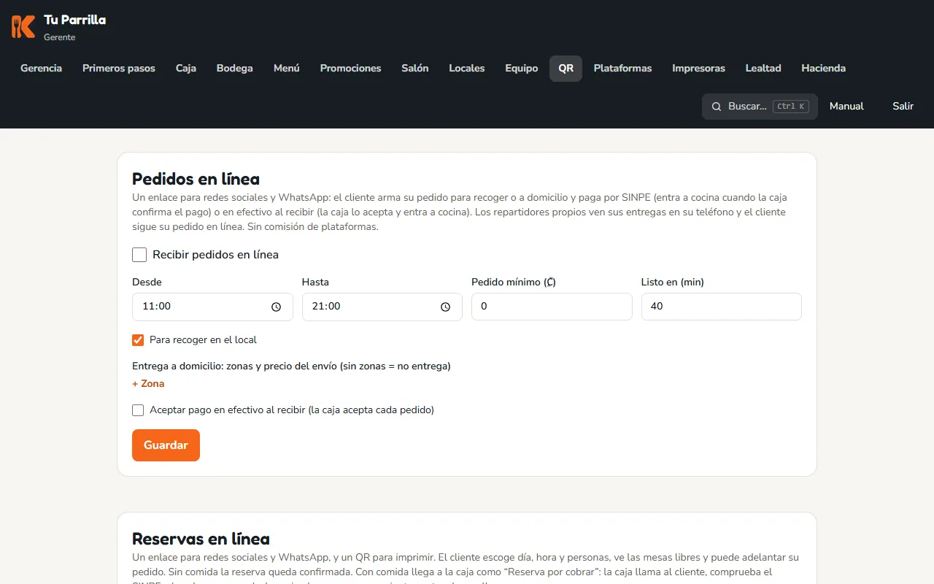
Task: Select the Hacienda tab
Action: pos(824,68)
